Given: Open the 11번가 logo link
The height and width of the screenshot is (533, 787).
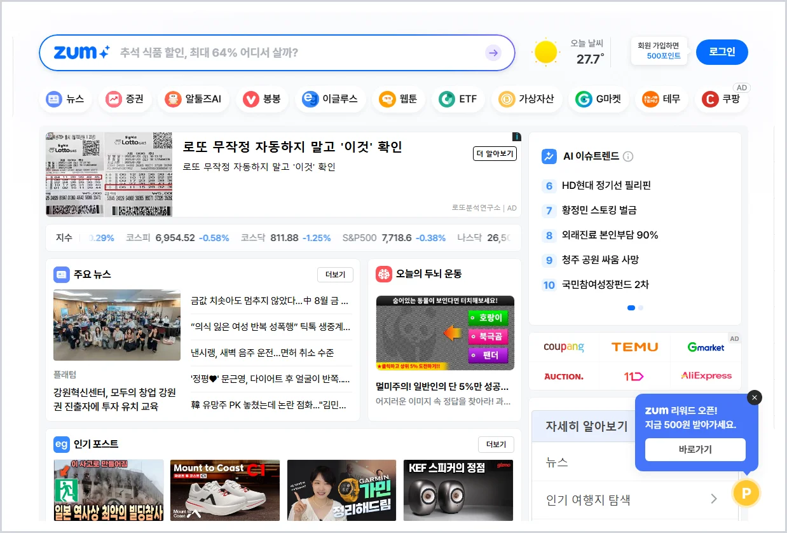Looking at the screenshot, I should click(x=634, y=377).
